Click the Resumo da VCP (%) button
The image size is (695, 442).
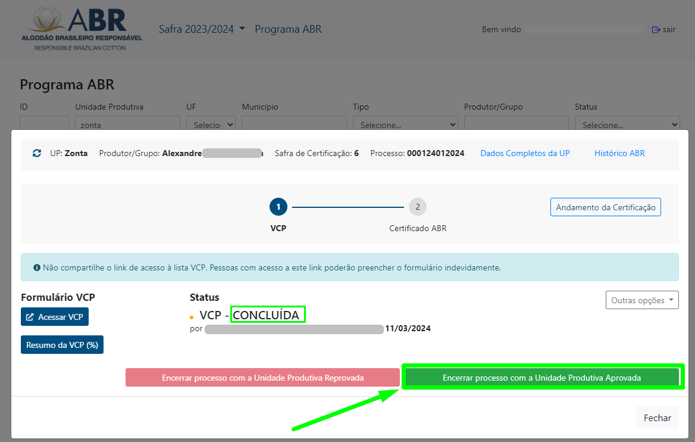[62, 345]
